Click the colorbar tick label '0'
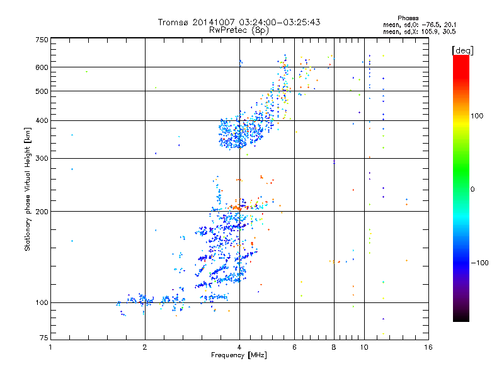Screen dimensions: 504x378 472,190
